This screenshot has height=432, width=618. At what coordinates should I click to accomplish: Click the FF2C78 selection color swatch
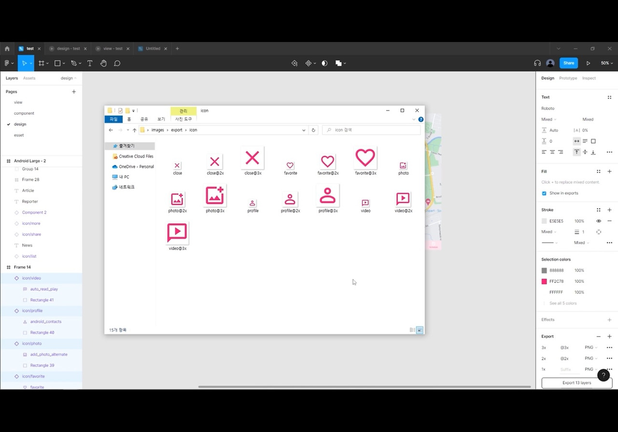(x=544, y=281)
